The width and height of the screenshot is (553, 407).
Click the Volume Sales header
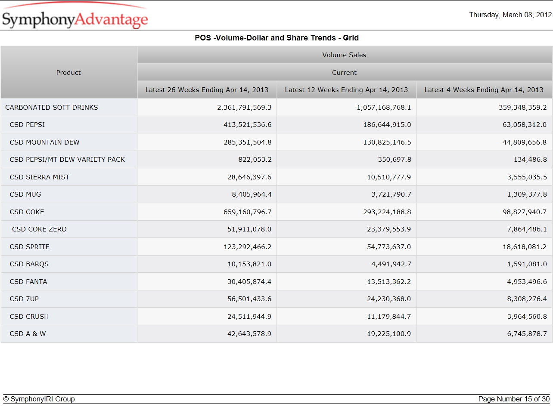344,55
